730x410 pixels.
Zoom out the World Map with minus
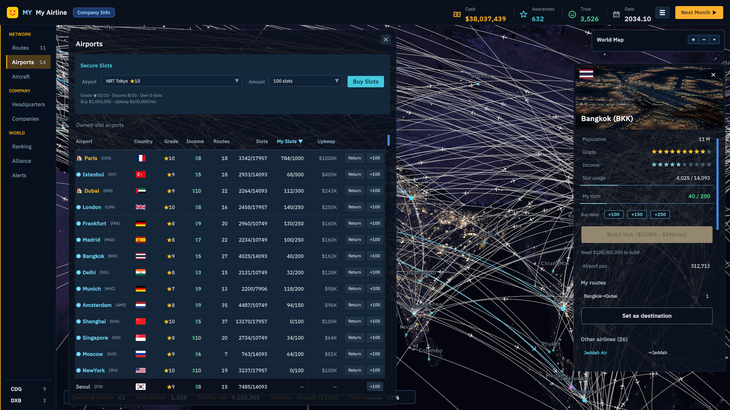point(704,40)
